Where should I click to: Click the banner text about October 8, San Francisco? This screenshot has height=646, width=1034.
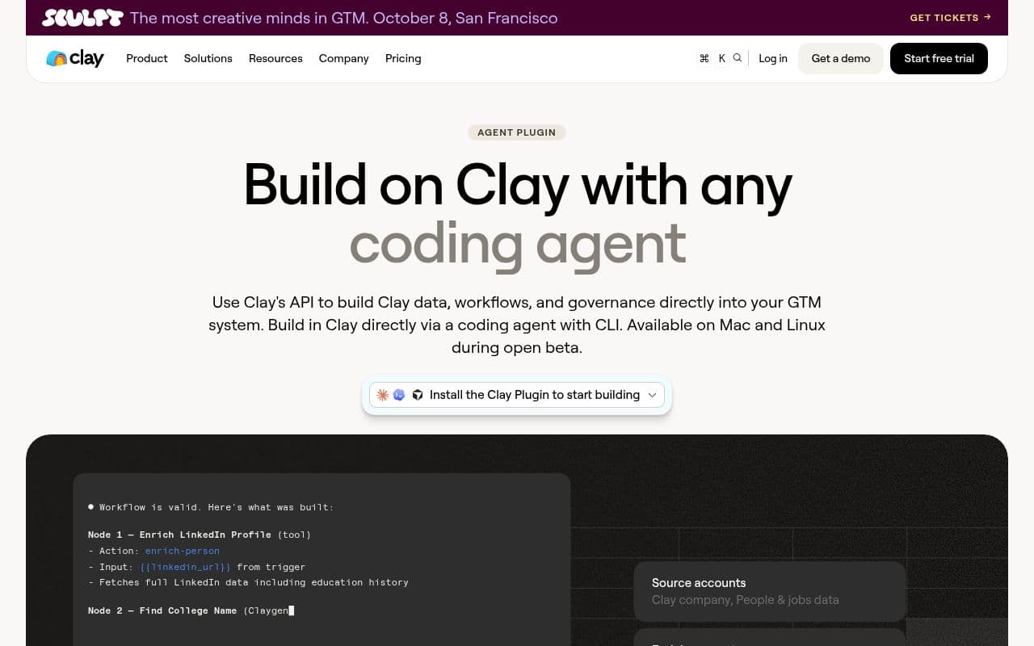(343, 18)
